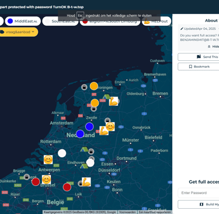Collapse the description with the Hide link
Image resolution: width=219 pixels, height=214 pixels.
click(x=214, y=47)
